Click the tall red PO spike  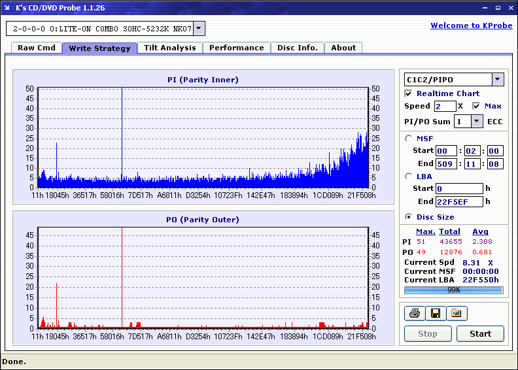click(122, 277)
